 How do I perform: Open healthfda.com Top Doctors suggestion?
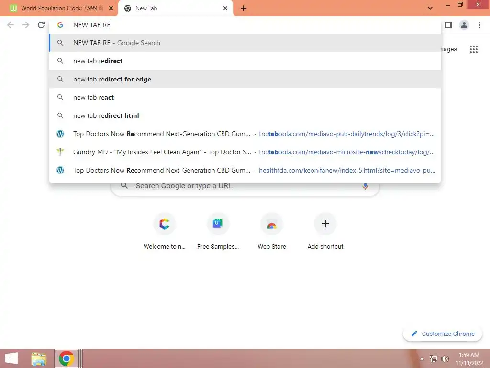click(245, 170)
